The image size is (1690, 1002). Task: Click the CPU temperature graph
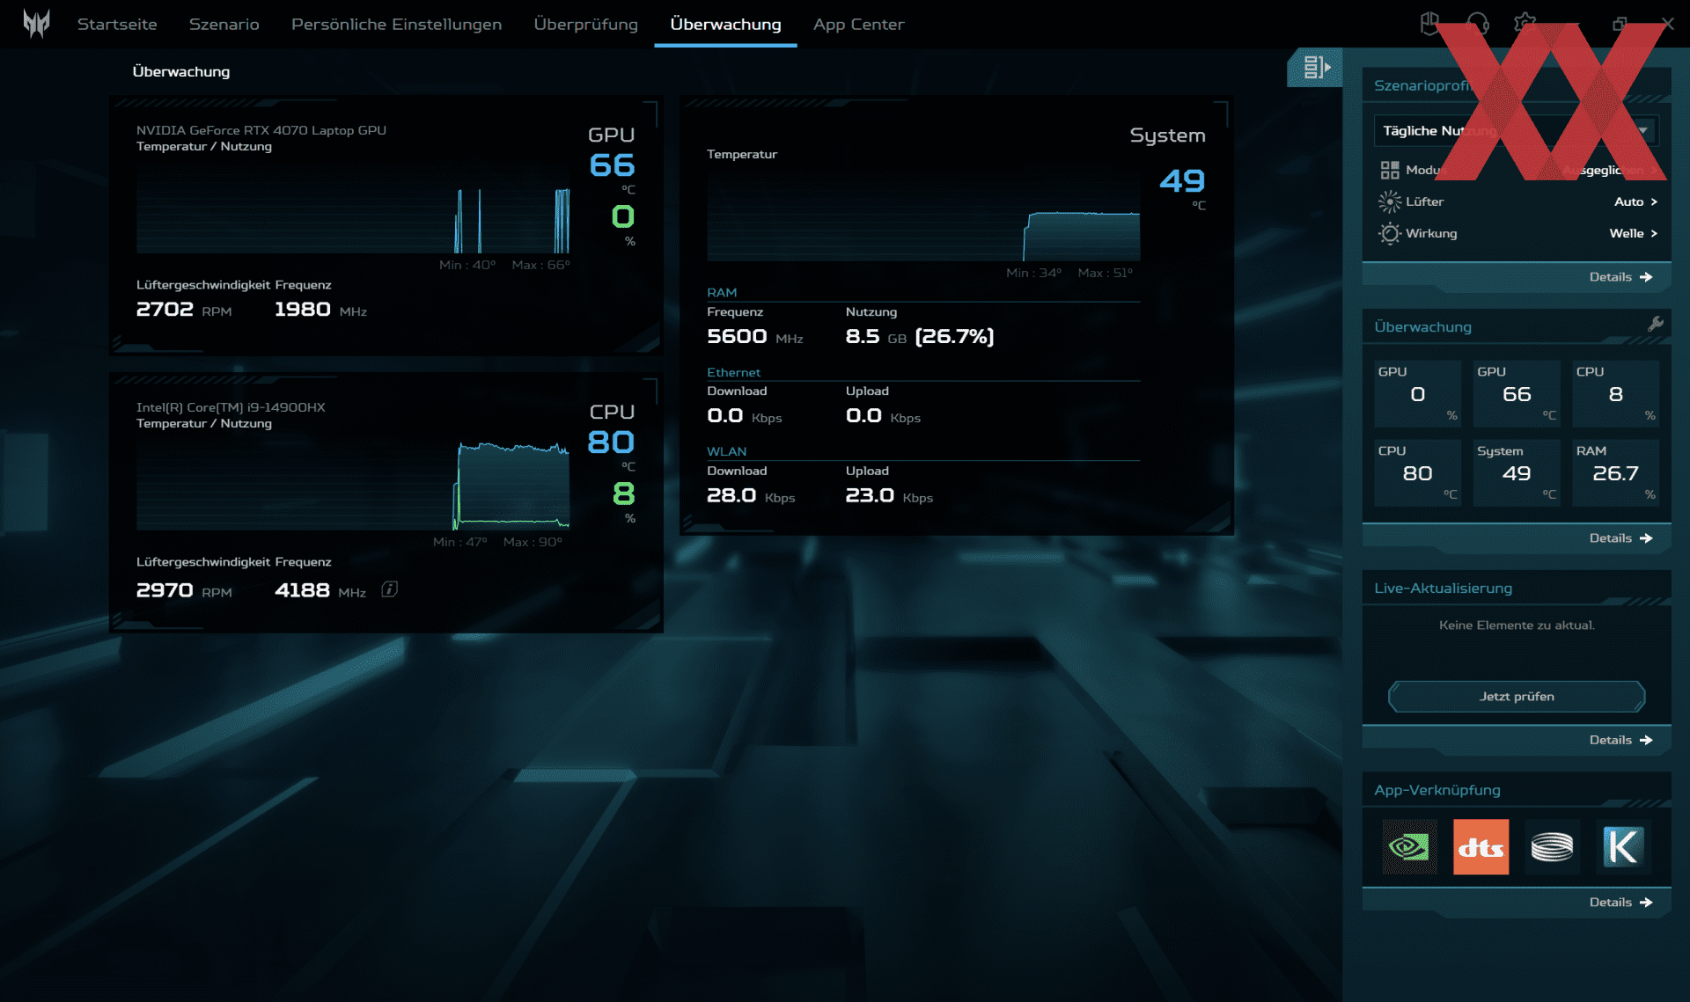pos(353,485)
